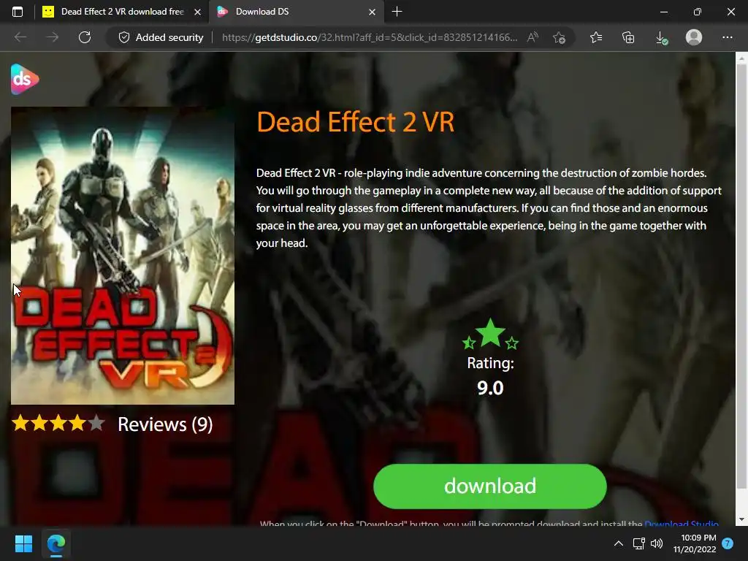Open the Favorites list

(596, 37)
